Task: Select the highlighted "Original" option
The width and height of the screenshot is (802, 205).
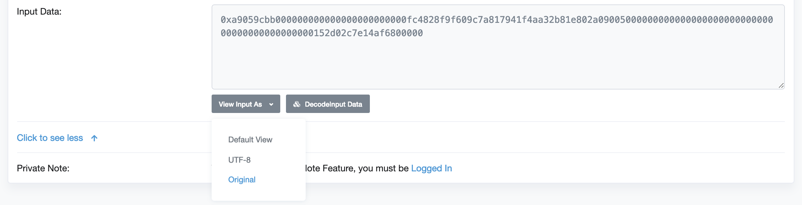Action: [242, 180]
